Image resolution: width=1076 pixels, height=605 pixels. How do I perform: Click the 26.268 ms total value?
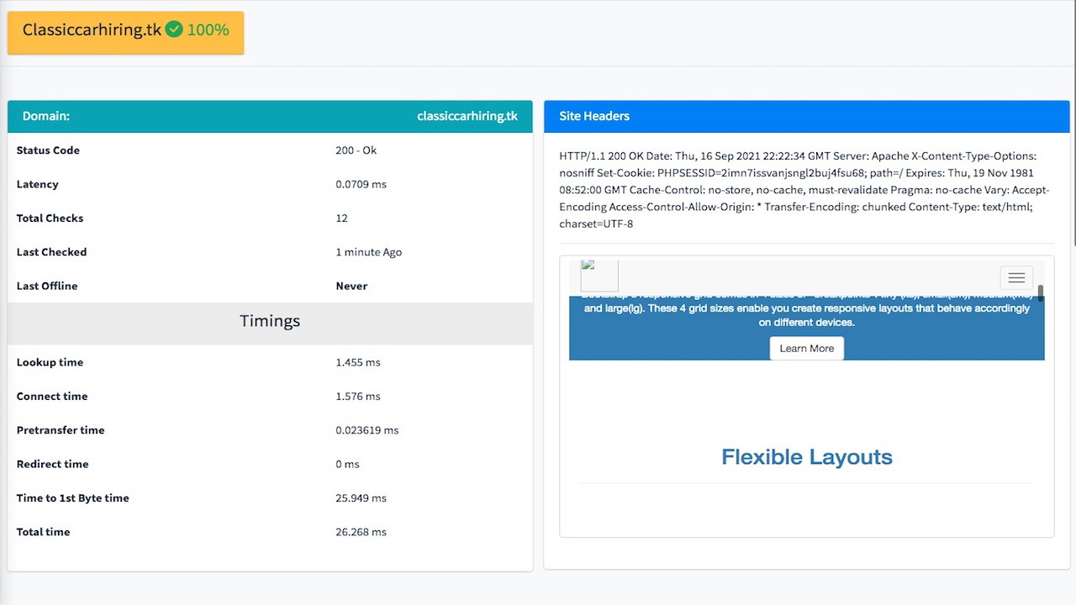(x=361, y=532)
